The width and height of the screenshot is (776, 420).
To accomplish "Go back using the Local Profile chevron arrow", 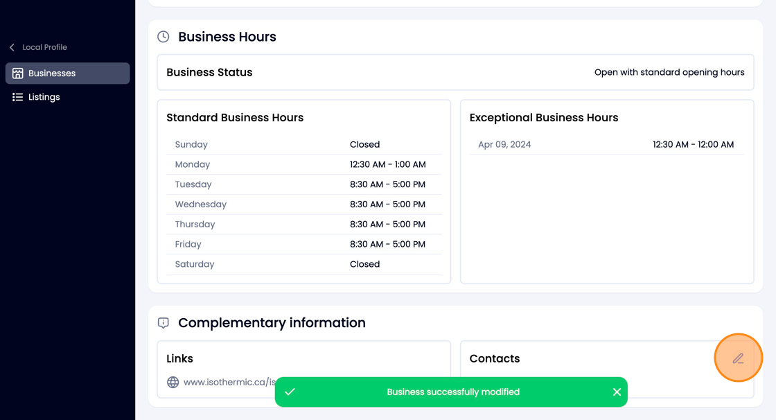I will (x=12, y=48).
